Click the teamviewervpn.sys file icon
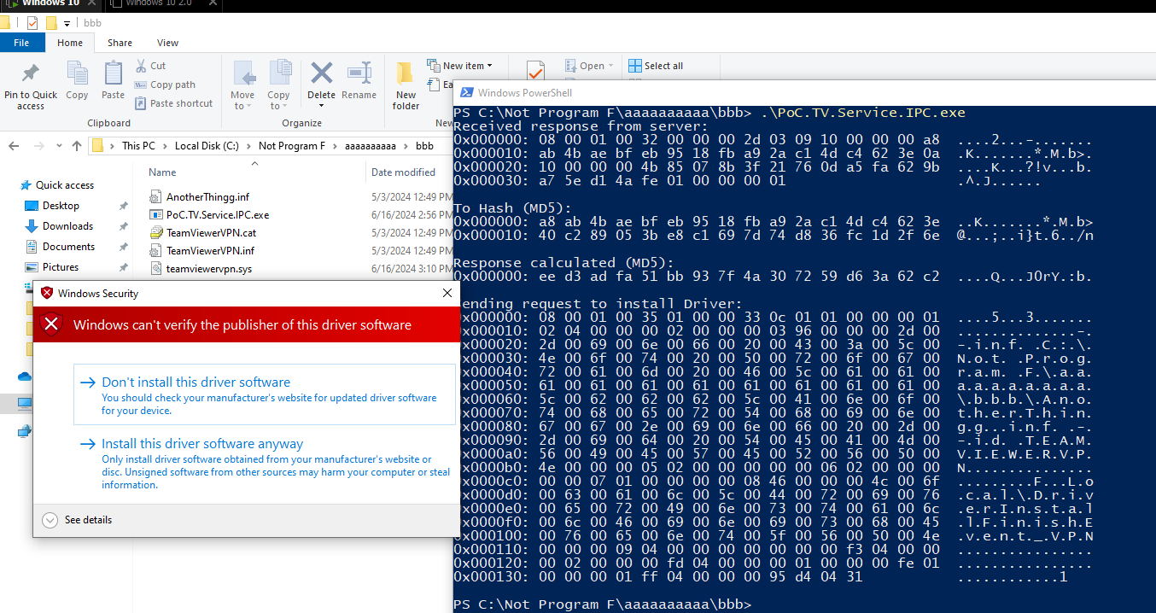This screenshot has height=613, width=1156. pos(155,269)
